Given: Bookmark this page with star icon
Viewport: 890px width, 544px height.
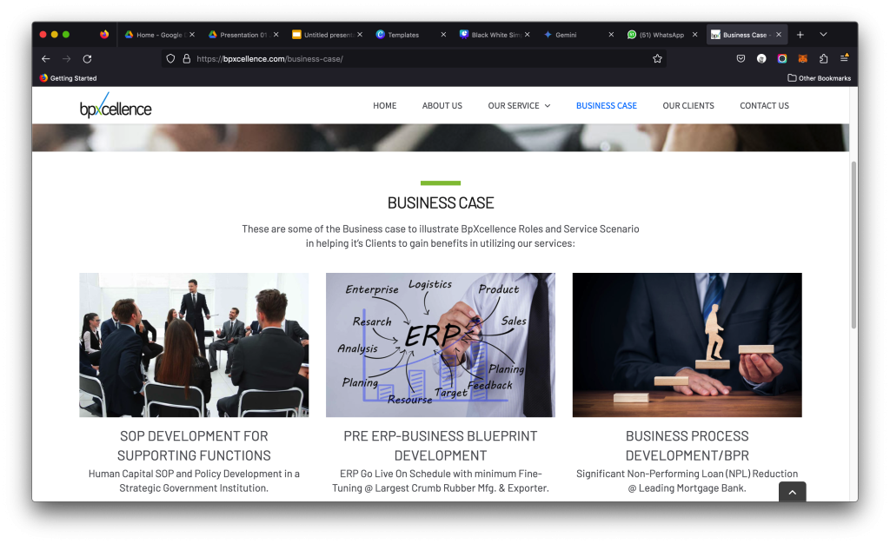Looking at the screenshot, I should 657,59.
